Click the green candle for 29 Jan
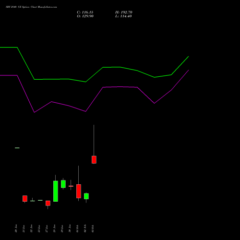Viewport: 240px width, 240px height. pos(63,184)
